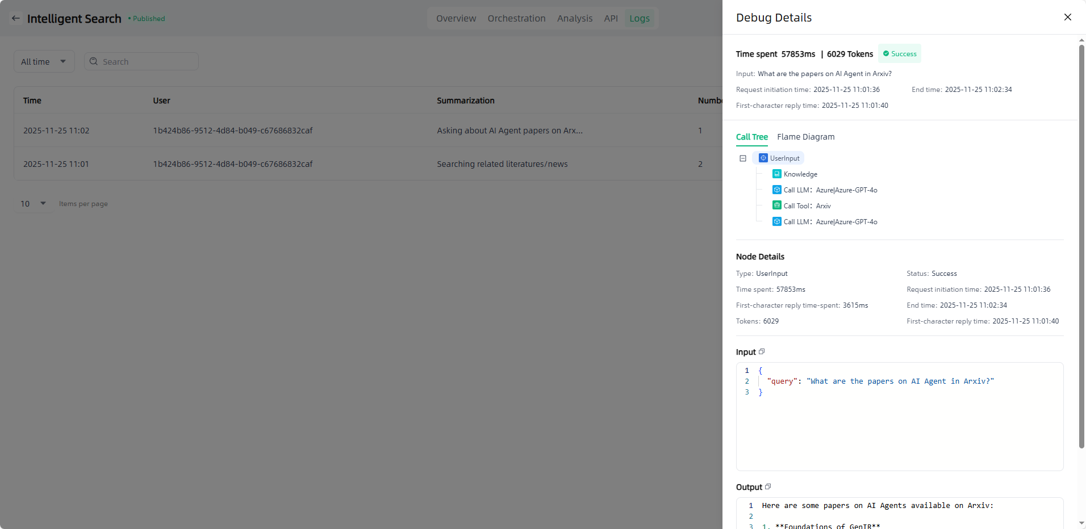Copy the Output content
The image size is (1086, 529).
768,487
